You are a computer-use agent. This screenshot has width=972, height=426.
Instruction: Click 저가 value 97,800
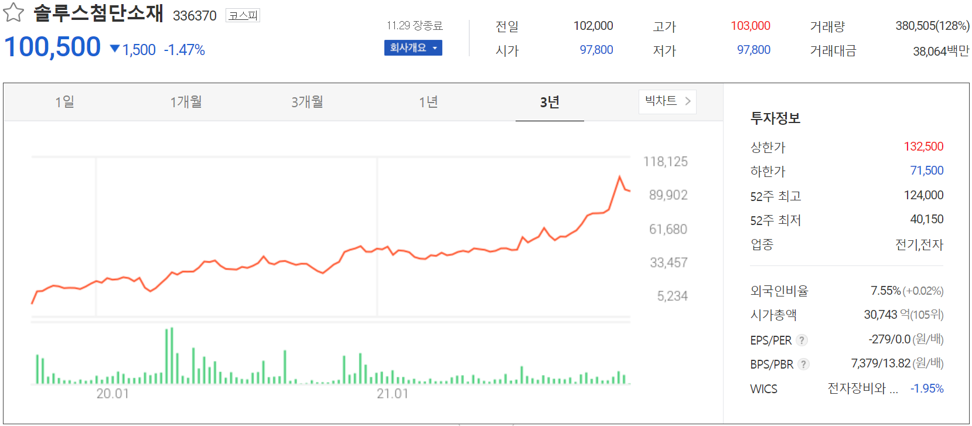(753, 50)
